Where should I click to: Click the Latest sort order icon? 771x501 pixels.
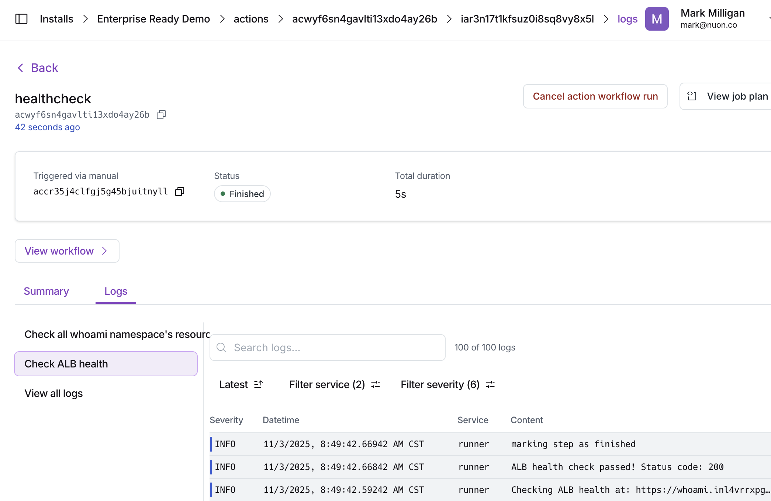pyautogui.click(x=259, y=384)
